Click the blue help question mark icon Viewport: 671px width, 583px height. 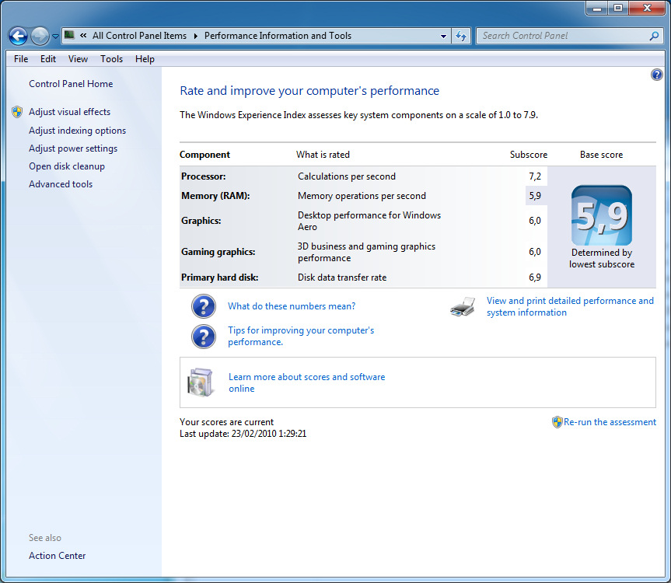pos(655,75)
